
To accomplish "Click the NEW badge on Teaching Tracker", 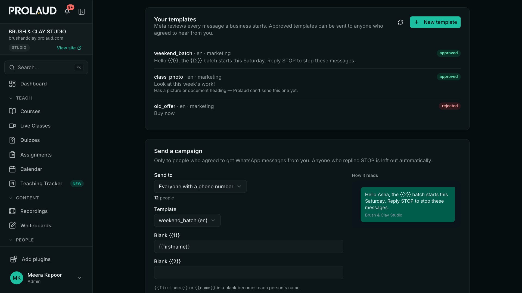I will click(x=77, y=184).
